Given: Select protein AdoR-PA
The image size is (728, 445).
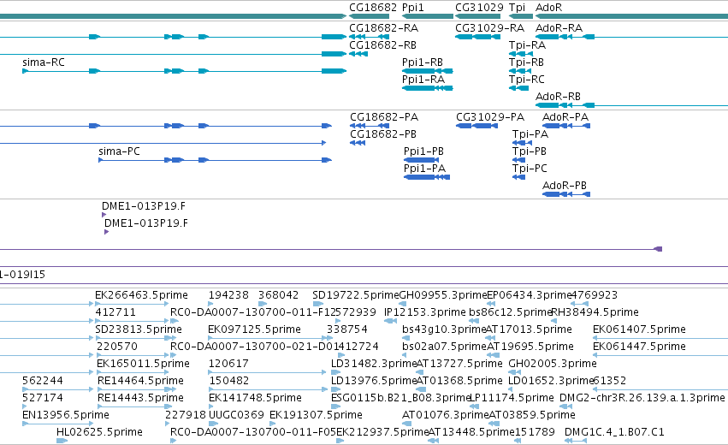Looking at the screenshot, I should (565, 117).
